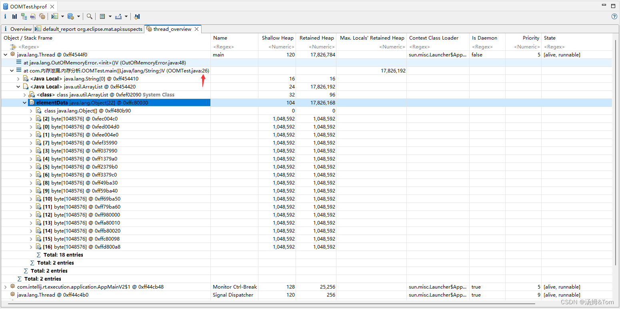This screenshot has width=620, height=309.
Task: Switch to the Overview tab
Action: 18,29
